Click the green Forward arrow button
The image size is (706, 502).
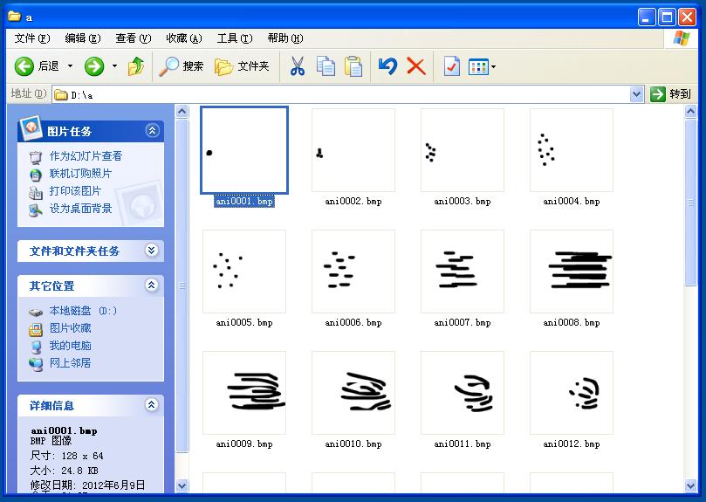94,66
